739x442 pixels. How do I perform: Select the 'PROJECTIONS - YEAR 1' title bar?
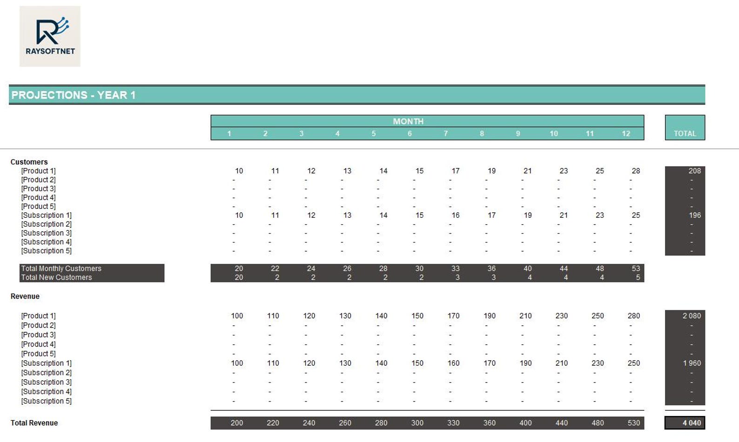(x=357, y=95)
